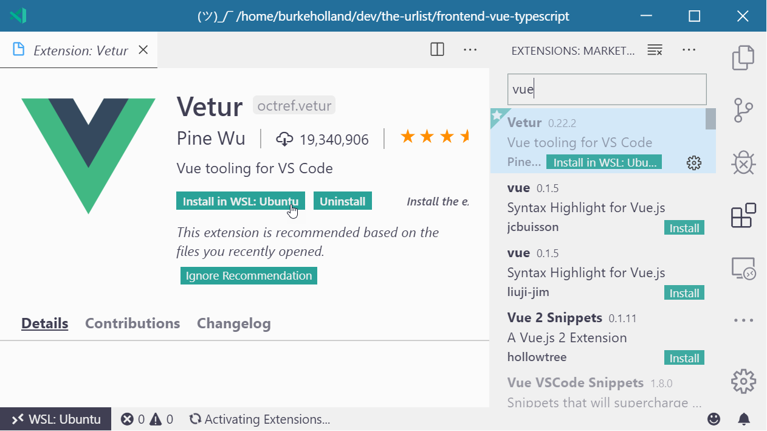Focus the extensions search field containing vue
Viewport: 767px width, 431px height.
[x=607, y=89]
